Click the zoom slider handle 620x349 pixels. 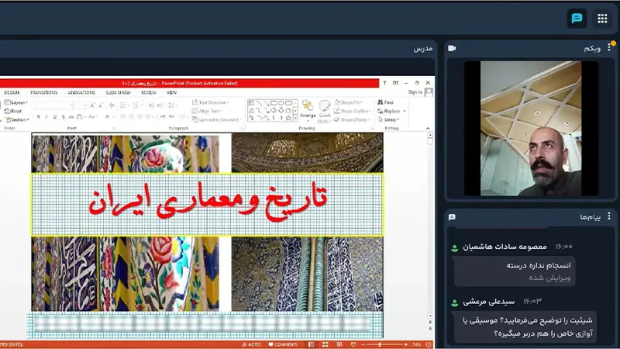coord(380,344)
